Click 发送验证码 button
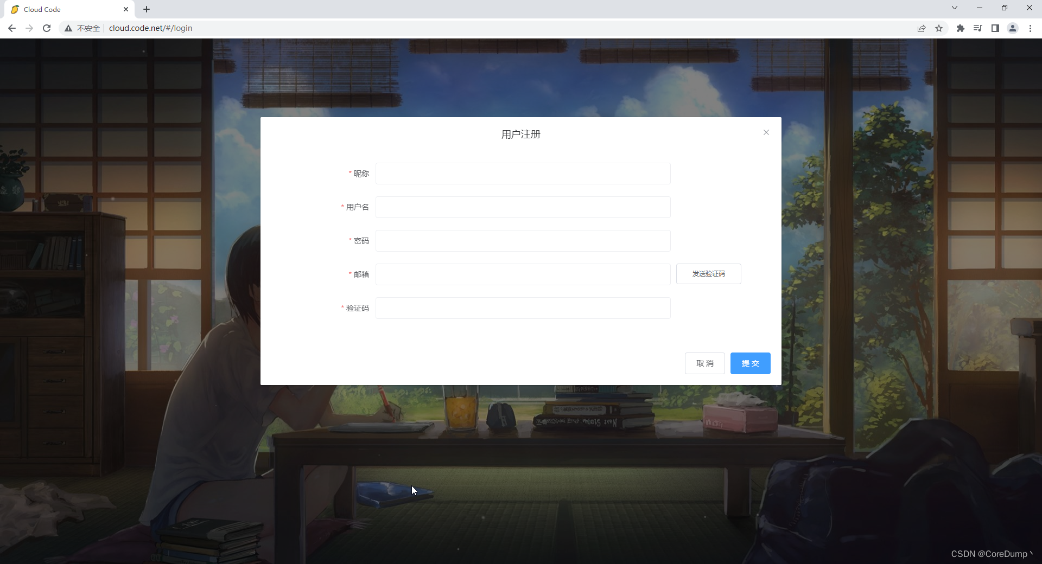 point(708,274)
